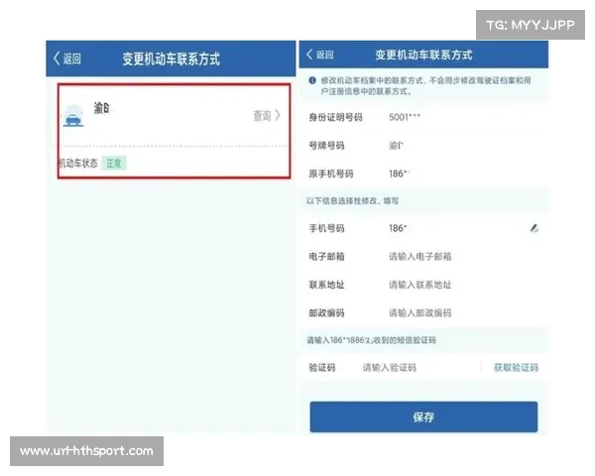Click pencil edit icon next to 手机号码

coord(535,228)
